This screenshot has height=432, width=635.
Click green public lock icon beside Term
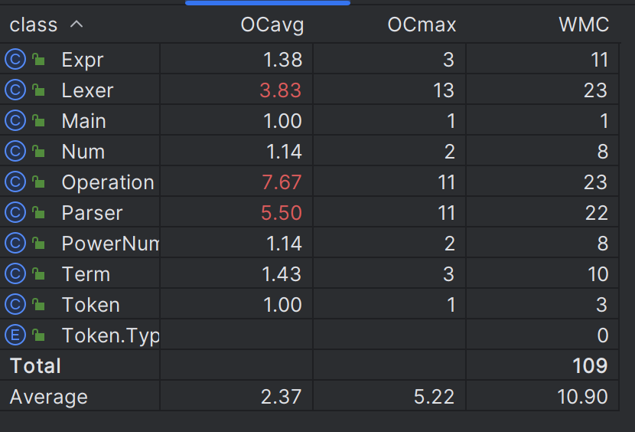tap(38, 273)
